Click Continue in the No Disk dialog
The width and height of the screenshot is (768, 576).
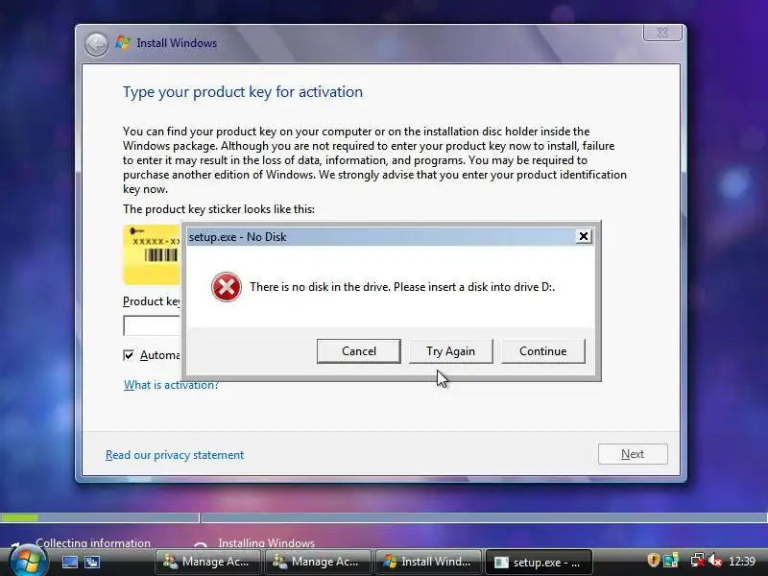(542, 351)
